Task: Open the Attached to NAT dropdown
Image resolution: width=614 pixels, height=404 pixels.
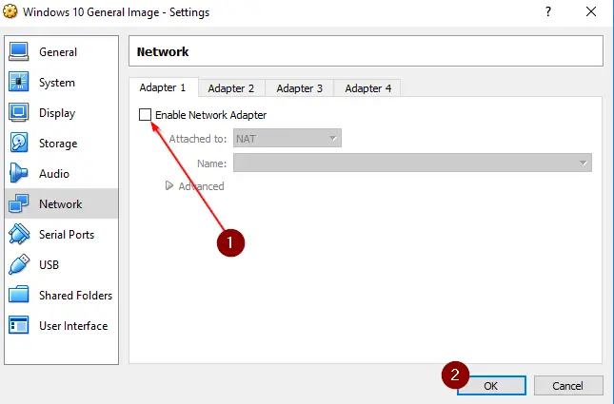Action: pyautogui.click(x=287, y=138)
